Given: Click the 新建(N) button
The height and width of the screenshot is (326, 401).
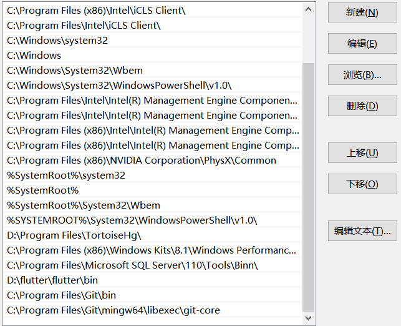Looking at the screenshot, I should pos(362,12).
